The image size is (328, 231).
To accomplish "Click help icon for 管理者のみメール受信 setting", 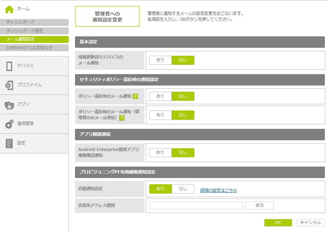I will [122, 118].
